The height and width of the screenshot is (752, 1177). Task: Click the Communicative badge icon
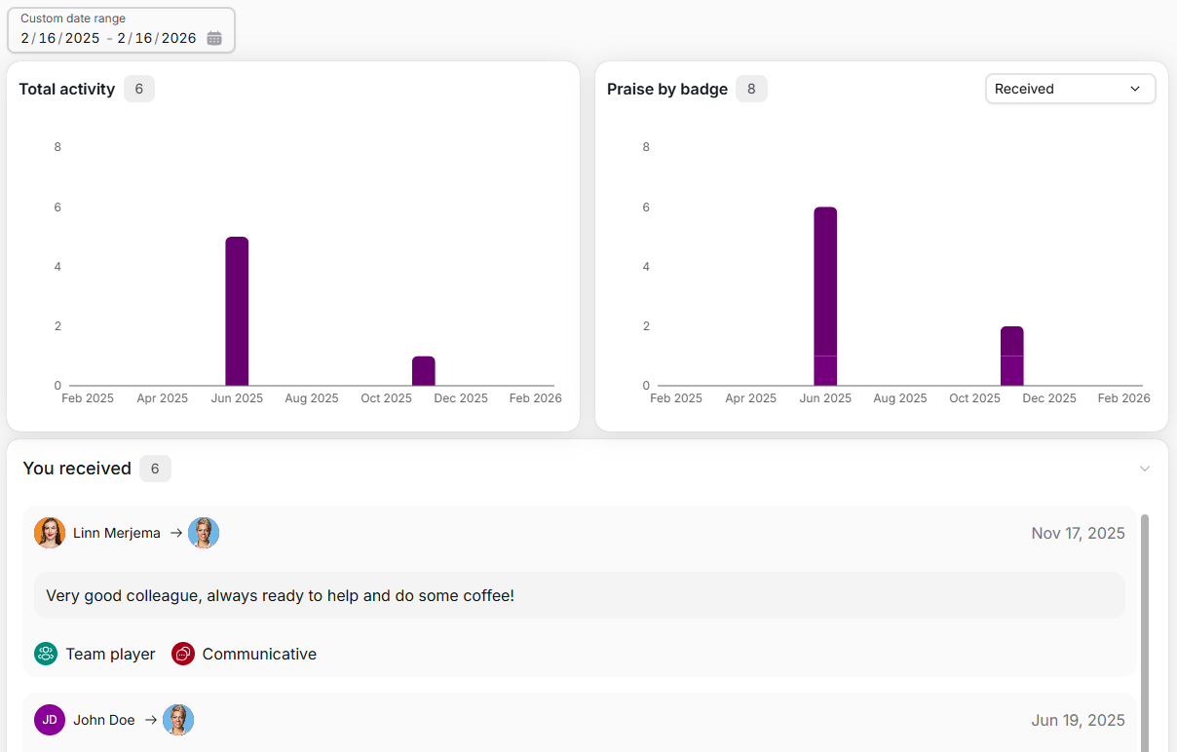coord(183,654)
